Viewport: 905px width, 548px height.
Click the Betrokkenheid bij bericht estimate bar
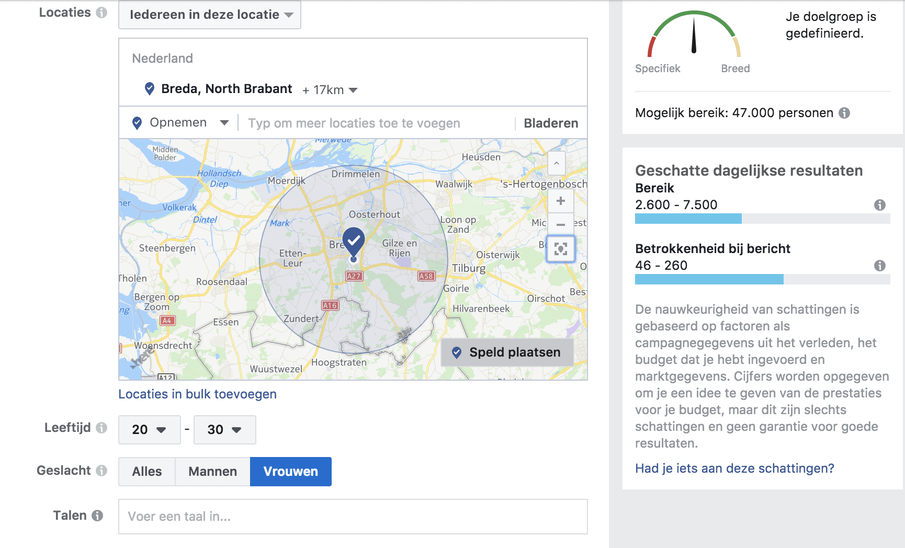(763, 279)
